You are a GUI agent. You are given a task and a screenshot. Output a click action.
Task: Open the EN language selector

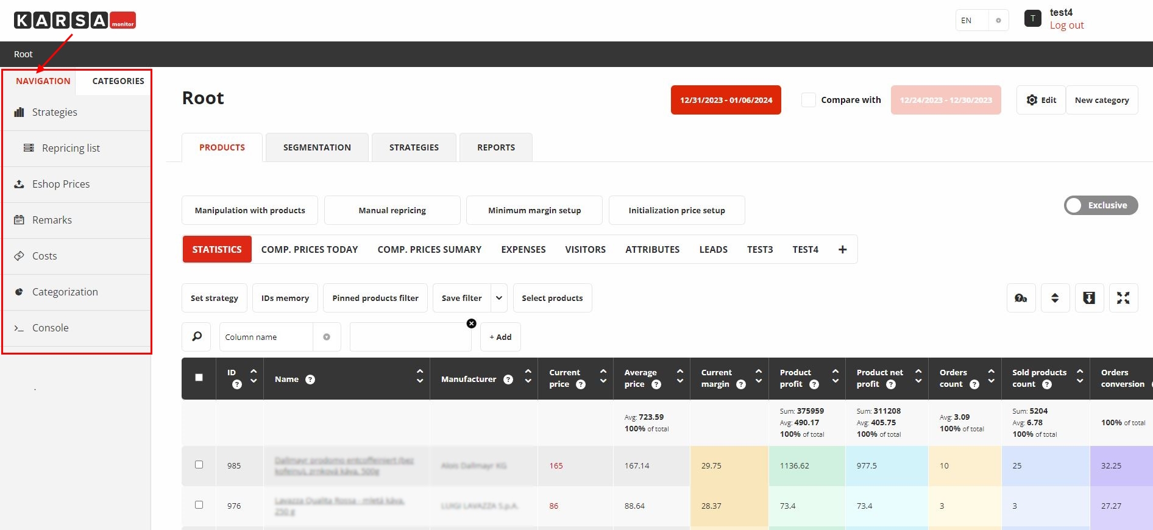tap(981, 20)
